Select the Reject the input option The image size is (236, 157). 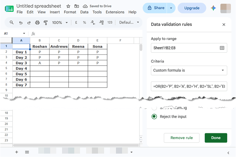(x=154, y=117)
